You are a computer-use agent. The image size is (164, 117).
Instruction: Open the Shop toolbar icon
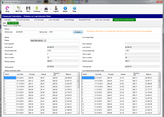[x=7, y=9]
